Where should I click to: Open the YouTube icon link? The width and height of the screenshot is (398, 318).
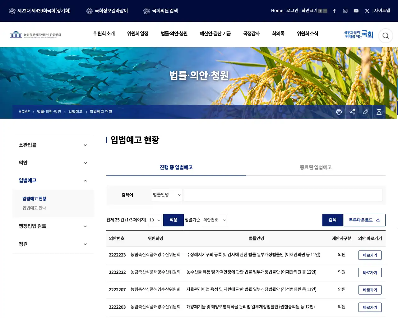pos(356,11)
